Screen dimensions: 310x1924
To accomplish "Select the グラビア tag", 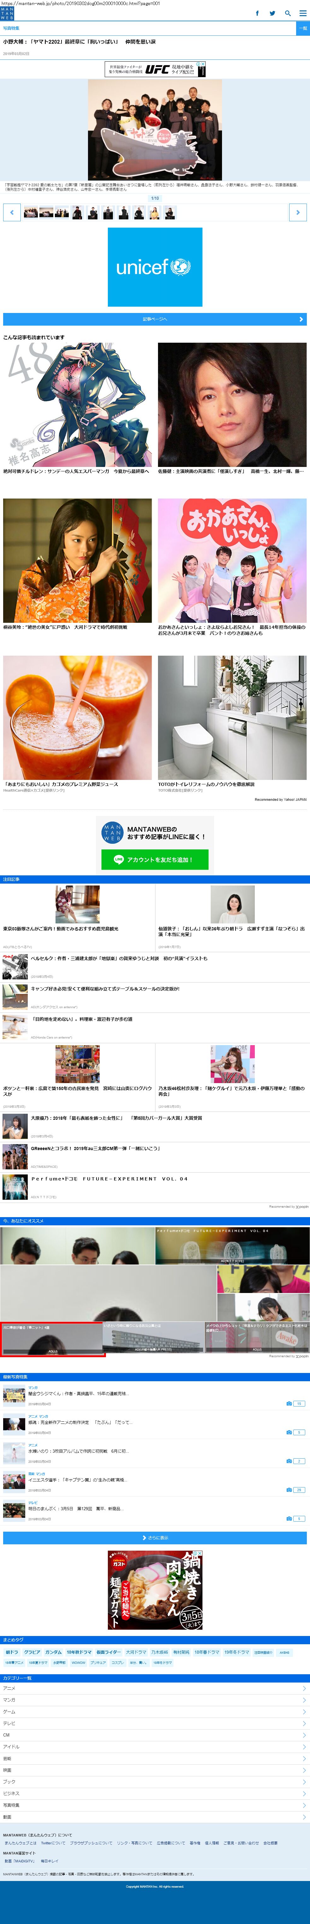I will (x=32, y=1652).
